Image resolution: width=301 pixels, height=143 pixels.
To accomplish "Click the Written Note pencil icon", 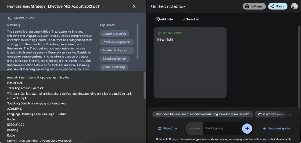I will 159,33.
